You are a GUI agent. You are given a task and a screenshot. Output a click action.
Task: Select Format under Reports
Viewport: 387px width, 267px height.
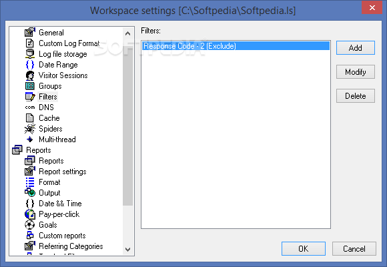coord(49,182)
